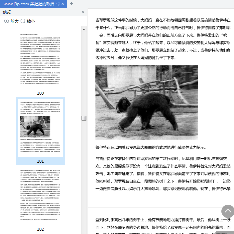Select the www.j9p.com document tab

pos(34,4)
